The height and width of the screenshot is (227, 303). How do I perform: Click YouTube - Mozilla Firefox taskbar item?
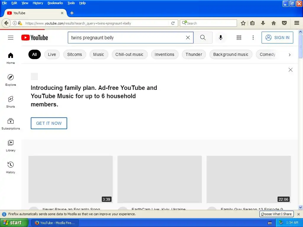click(x=55, y=223)
